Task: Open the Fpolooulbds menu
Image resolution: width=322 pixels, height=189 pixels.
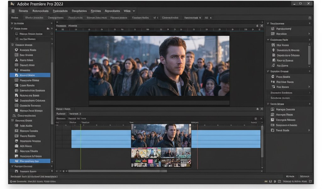Action: pos(60,11)
